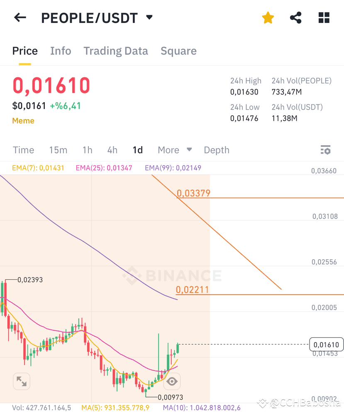Expand the More timeframe dropdown
This screenshot has width=344, height=412.
[174, 150]
